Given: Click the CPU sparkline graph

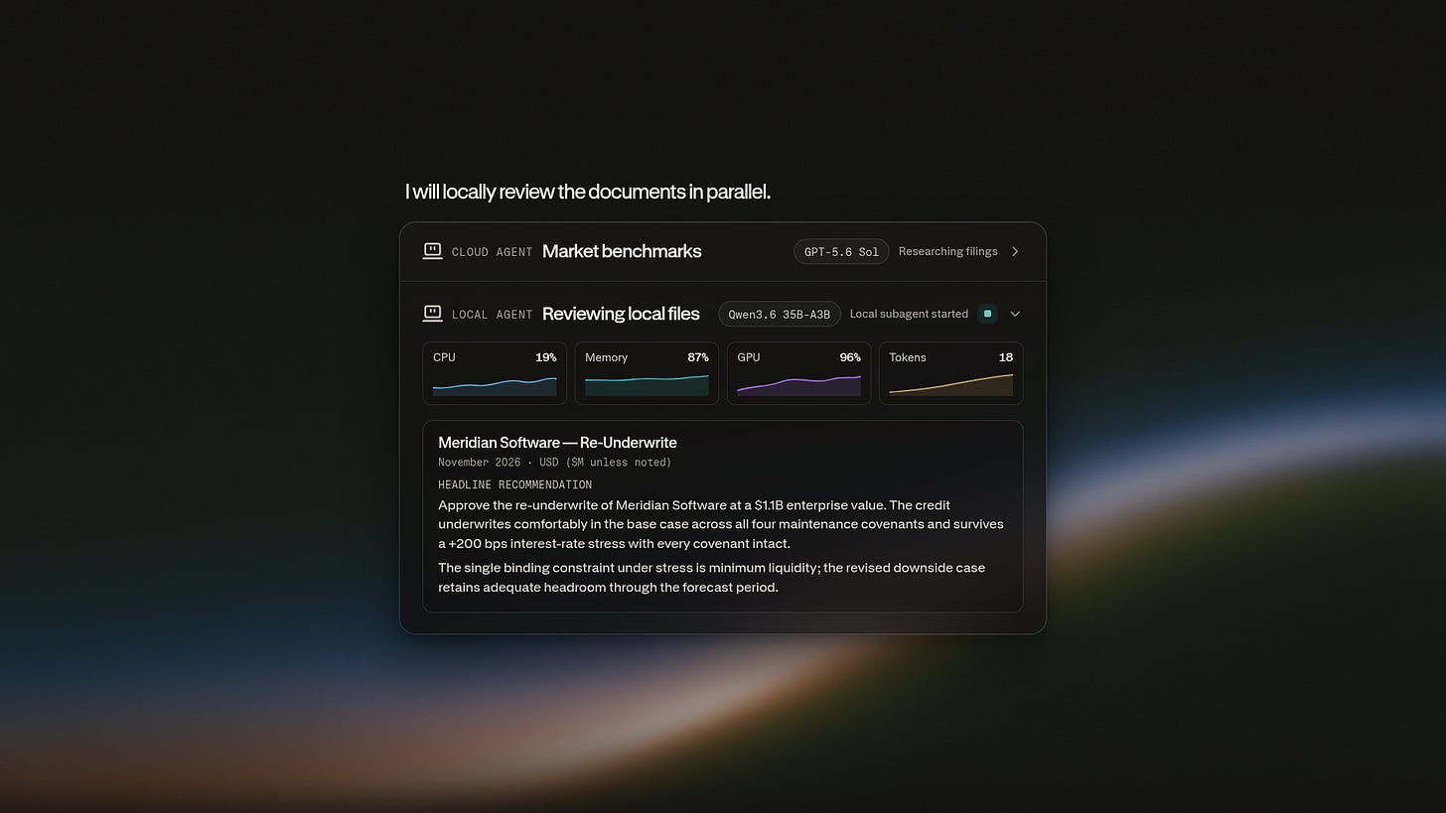Looking at the screenshot, I should [x=495, y=386].
